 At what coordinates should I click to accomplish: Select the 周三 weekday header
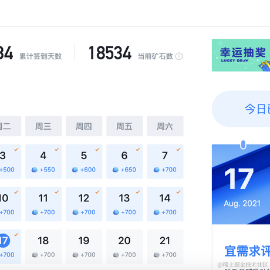pyautogui.click(x=43, y=126)
